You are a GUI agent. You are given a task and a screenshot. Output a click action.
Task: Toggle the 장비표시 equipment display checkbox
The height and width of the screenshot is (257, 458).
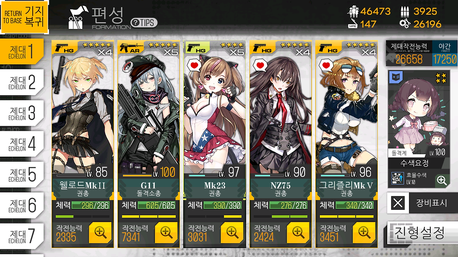point(398,203)
